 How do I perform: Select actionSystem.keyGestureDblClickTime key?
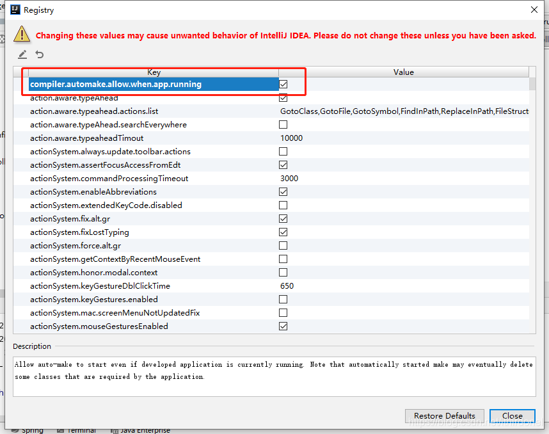tap(100, 286)
